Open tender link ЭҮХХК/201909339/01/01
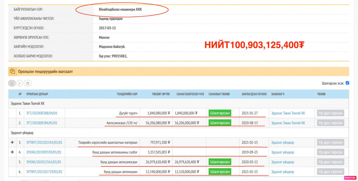This screenshot has height=181, width=358. [44, 152]
